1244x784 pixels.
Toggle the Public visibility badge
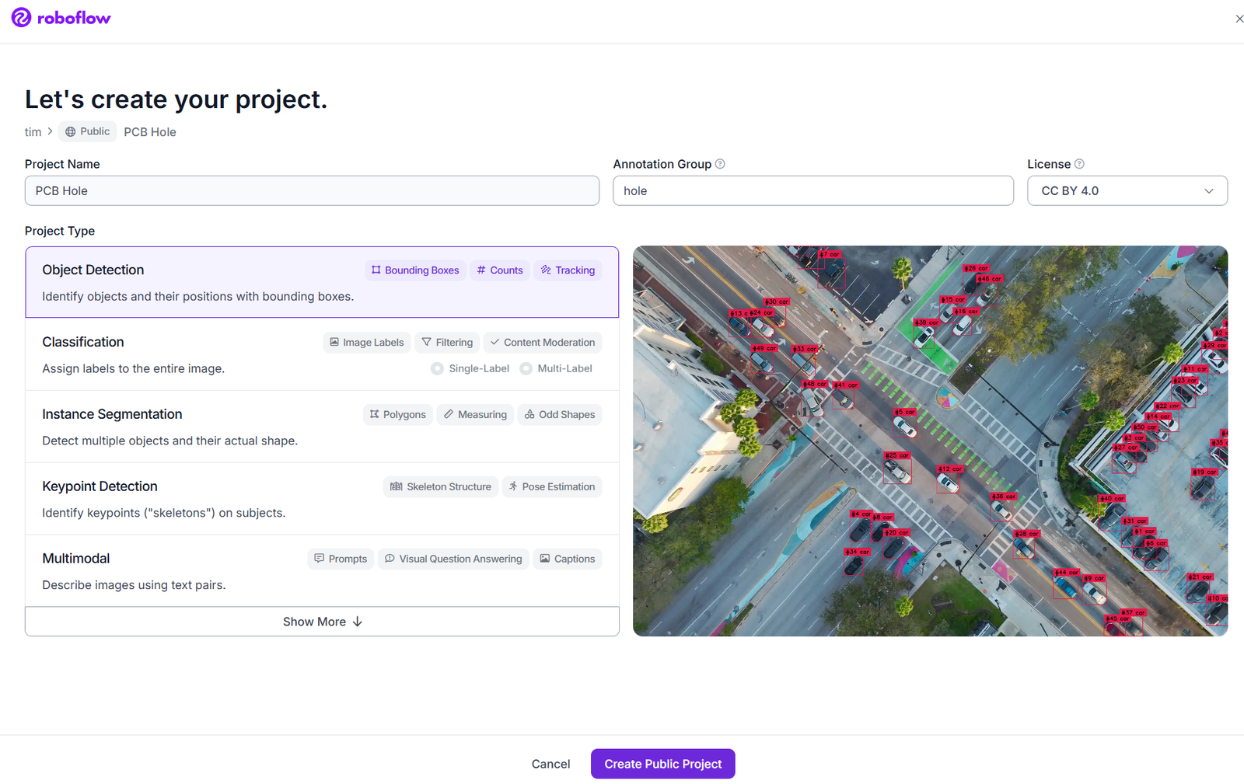[x=87, y=131]
